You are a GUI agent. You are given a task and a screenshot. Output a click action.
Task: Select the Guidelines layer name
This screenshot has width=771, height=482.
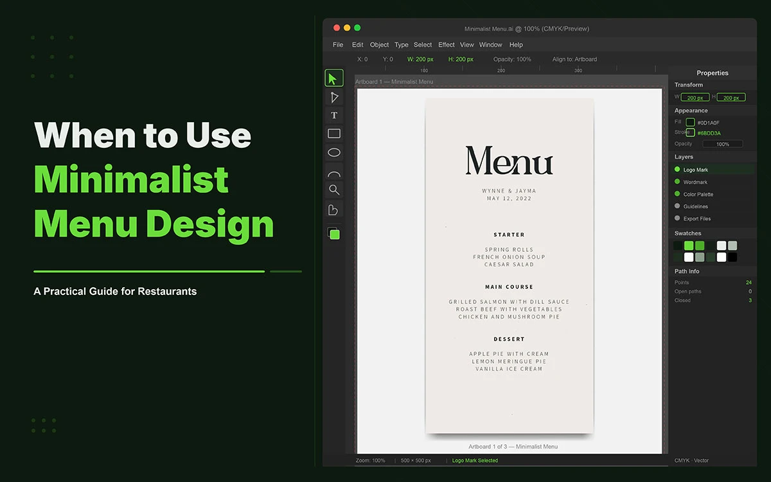pyautogui.click(x=696, y=207)
